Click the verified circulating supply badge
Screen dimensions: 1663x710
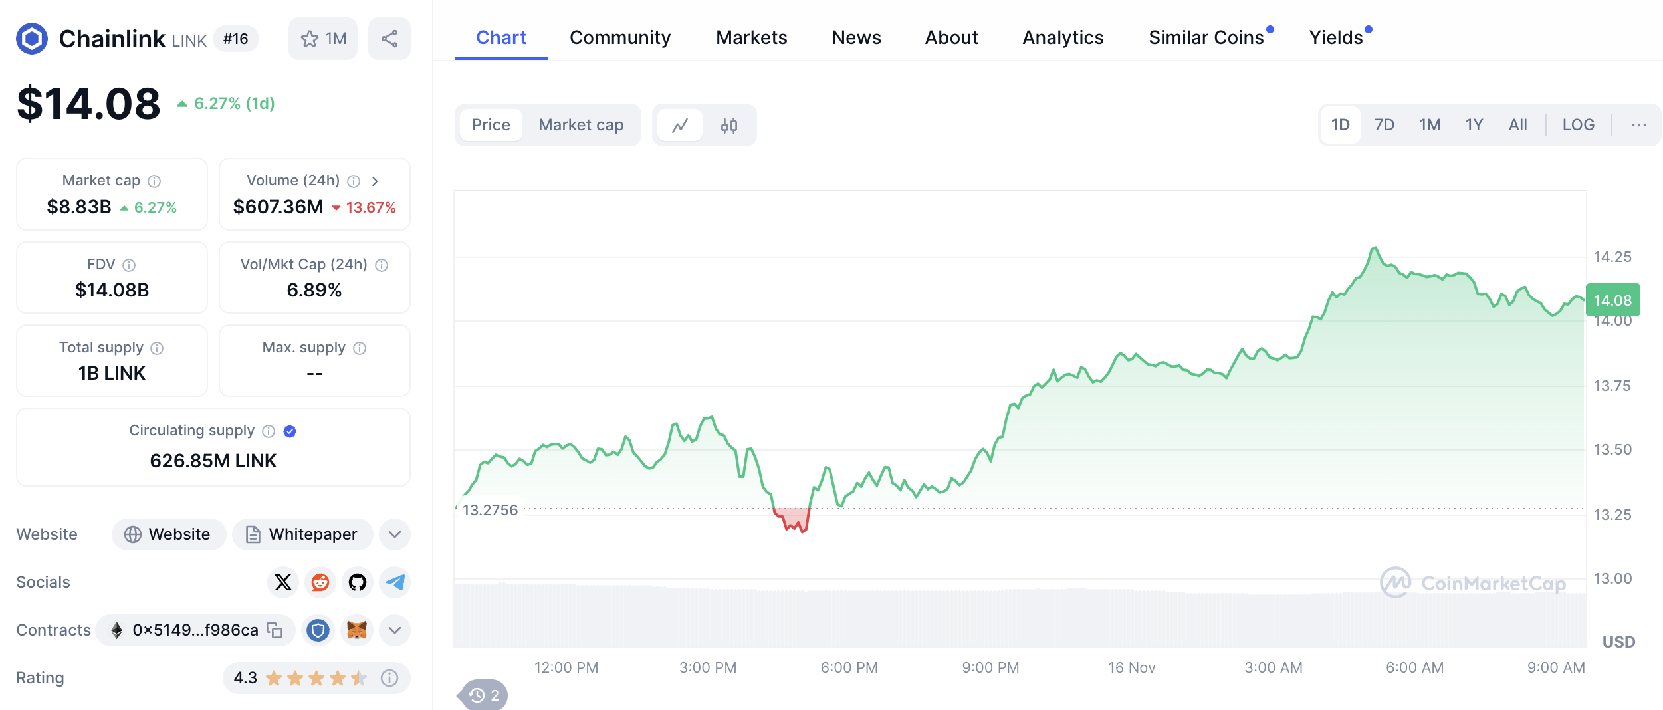pos(290,431)
